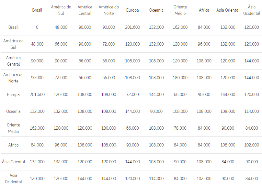Click 201.600 in the Brasil row
This screenshot has width=262, height=184.
(132, 27)
